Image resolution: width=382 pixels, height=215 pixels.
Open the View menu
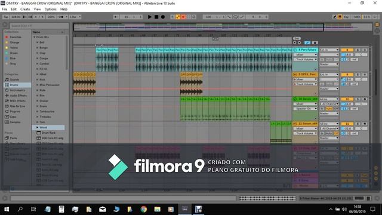coord(37,9)
